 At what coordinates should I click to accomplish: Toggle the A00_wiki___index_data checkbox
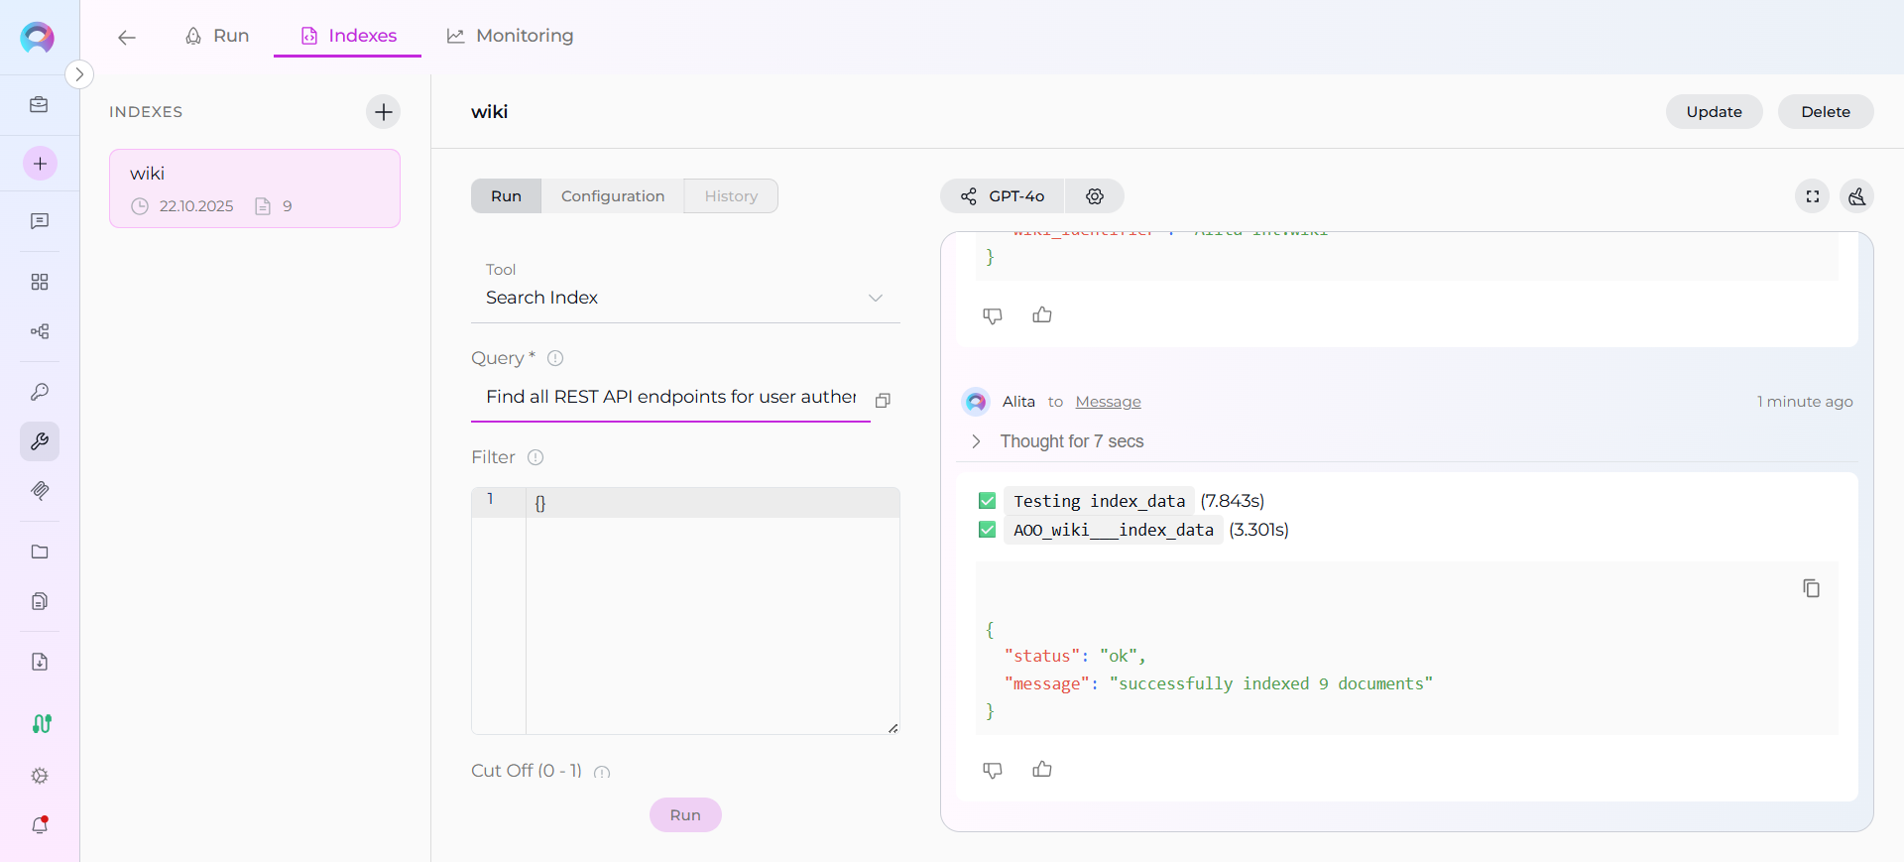(987, 530)
